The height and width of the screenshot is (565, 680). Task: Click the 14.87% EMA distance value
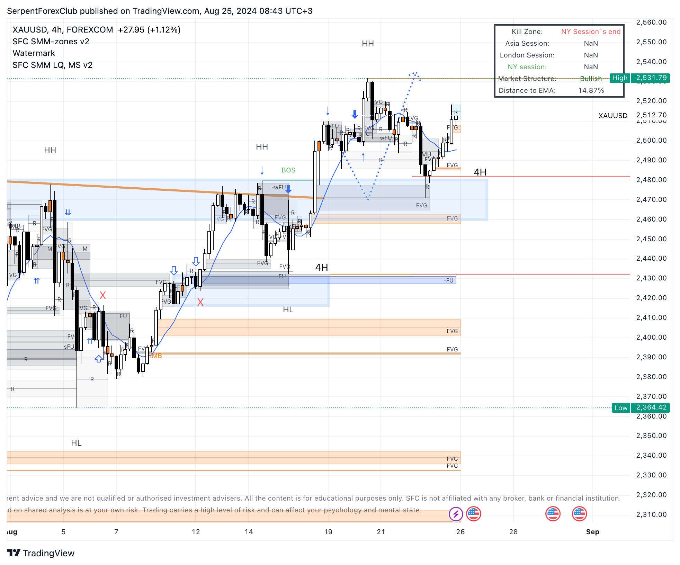[591, 90]
